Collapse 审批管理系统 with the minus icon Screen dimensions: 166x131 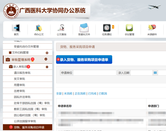(x=46, y=59)
